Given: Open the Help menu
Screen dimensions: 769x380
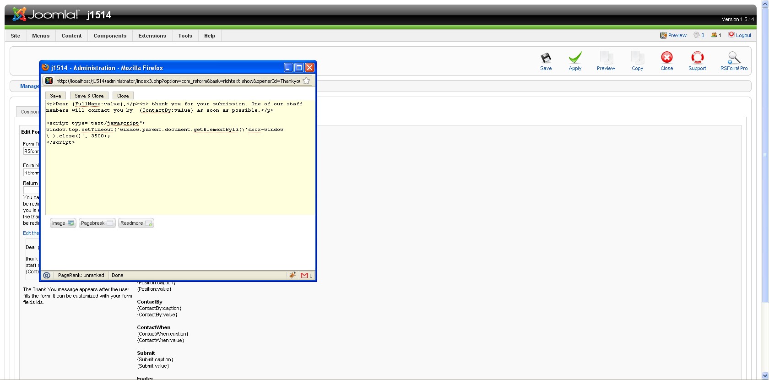Looking at the screenshot, I should 210,36.
